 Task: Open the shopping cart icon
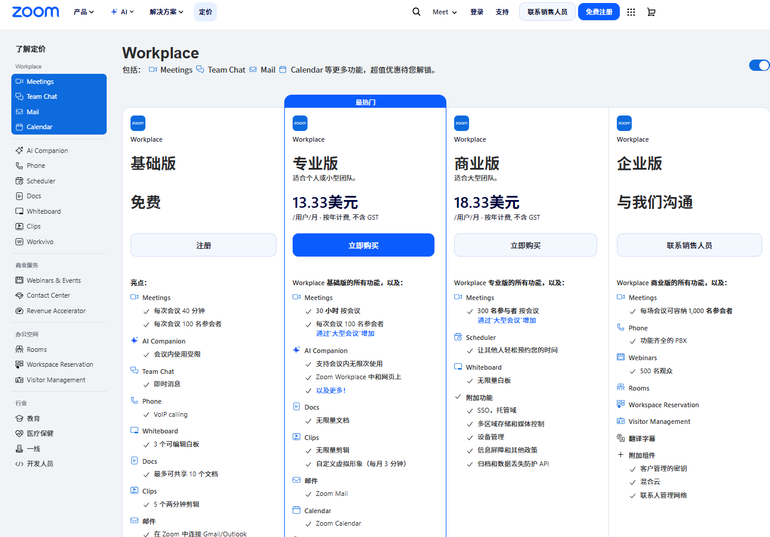[x=651, y=12]
